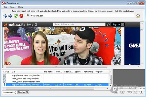Click the Metacafe logo in the web page

point(14,25)
